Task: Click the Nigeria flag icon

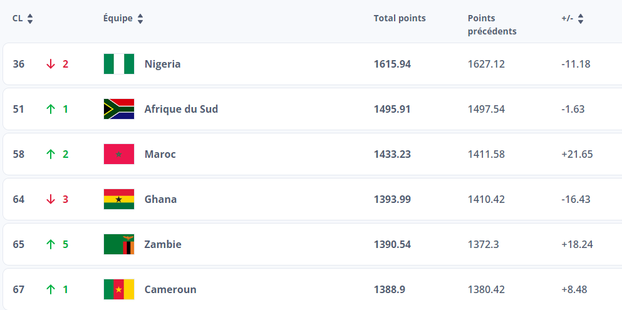Action: click(119, 64)
